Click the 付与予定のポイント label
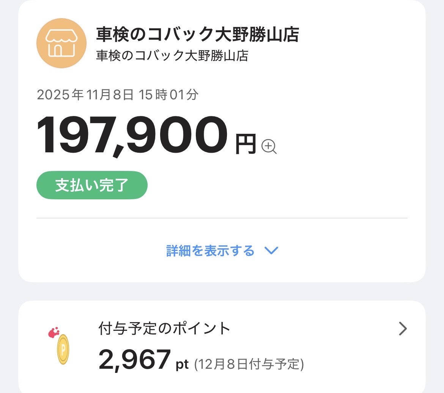Screen dimensions: 444x393 [x=164, y=328]
